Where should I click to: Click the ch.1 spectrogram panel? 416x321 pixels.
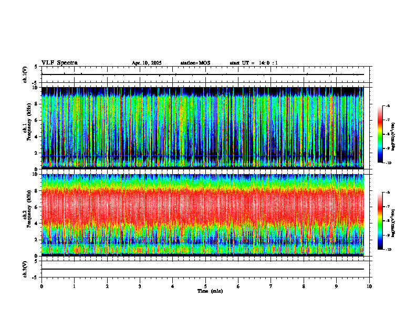202,128
